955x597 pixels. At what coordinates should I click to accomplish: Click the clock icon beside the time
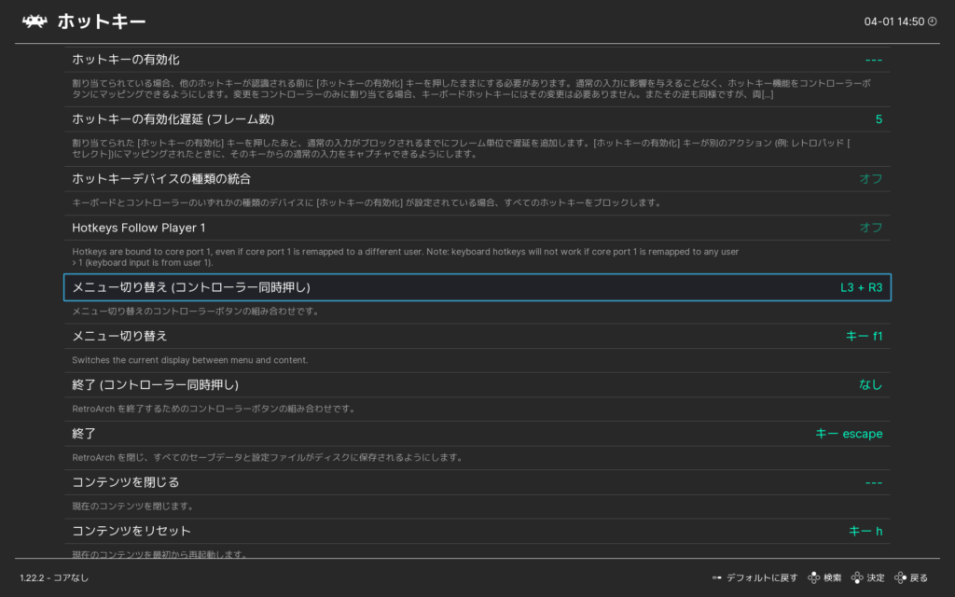coord(932,21)
